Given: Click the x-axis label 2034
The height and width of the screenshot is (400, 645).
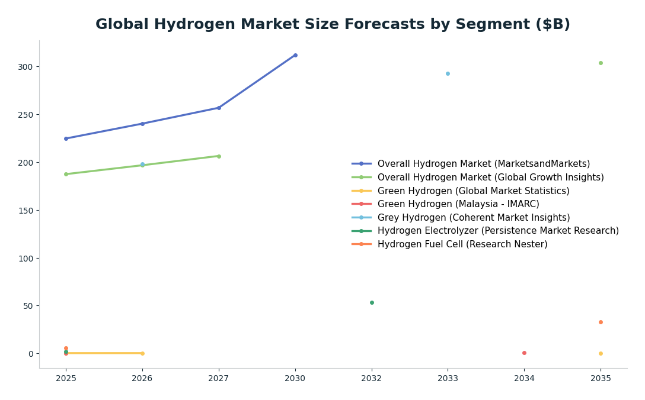Looking at the screenshot, I should coord(525,378).
